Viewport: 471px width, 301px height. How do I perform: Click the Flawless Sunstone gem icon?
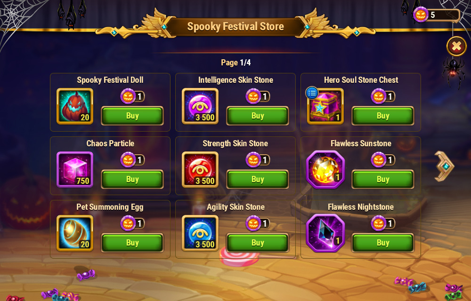[325, 170]
